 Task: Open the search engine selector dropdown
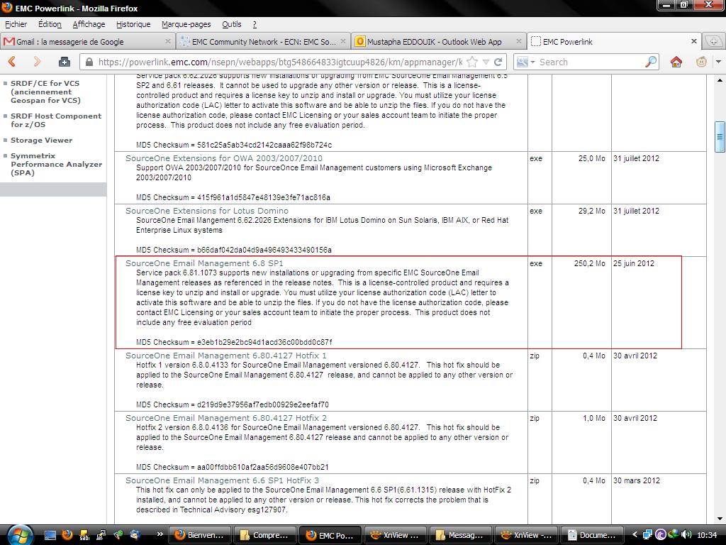525,62
